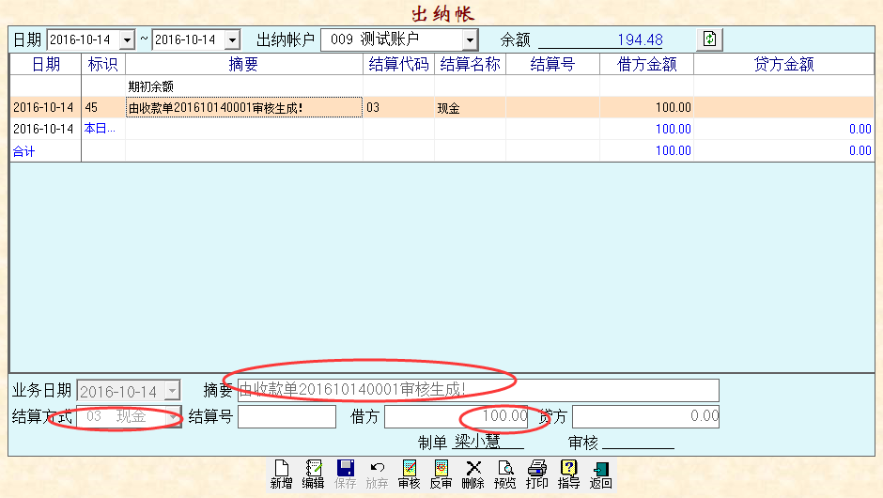Click the 删除 (Delete) toolbar icon
Viewport: 883px width, 498px height.
[x=473, y=475]
